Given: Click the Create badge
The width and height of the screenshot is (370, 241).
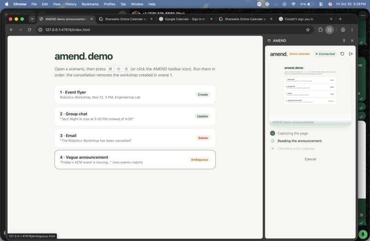Looking at the screenshot, I should point(203,95).
